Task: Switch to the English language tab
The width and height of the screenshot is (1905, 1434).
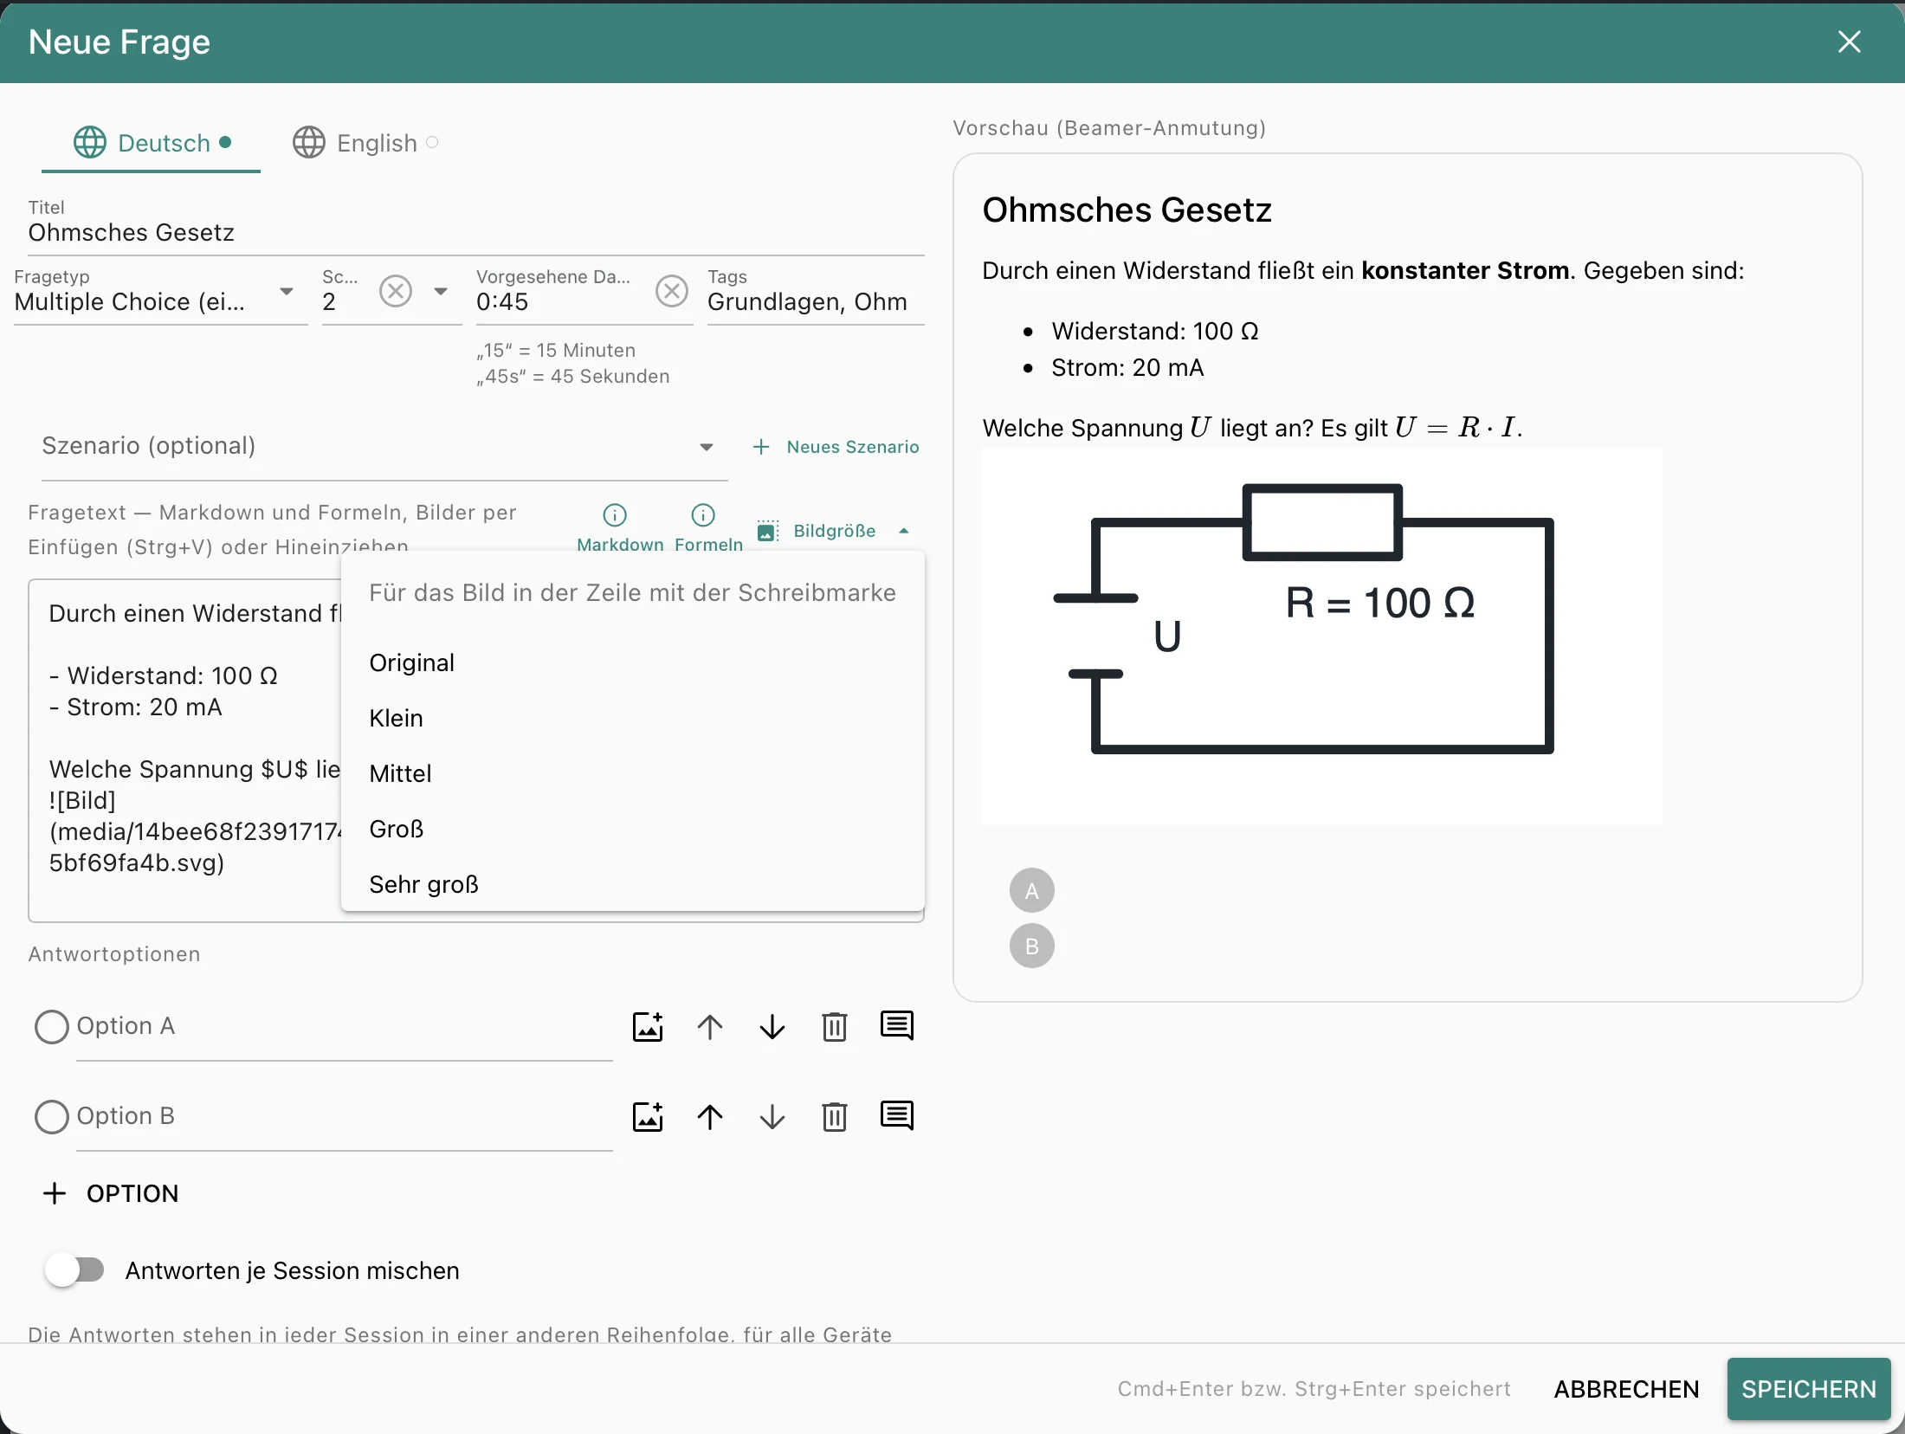Action: 365,143
